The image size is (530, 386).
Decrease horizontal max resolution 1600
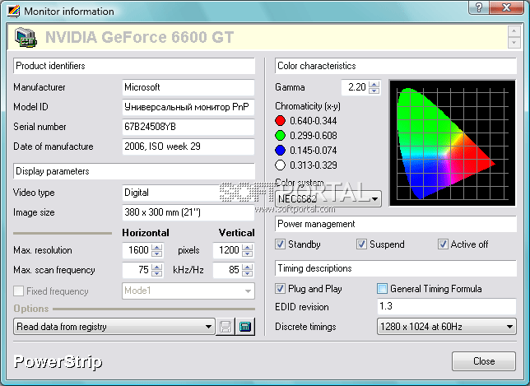[x=156, y=253]
